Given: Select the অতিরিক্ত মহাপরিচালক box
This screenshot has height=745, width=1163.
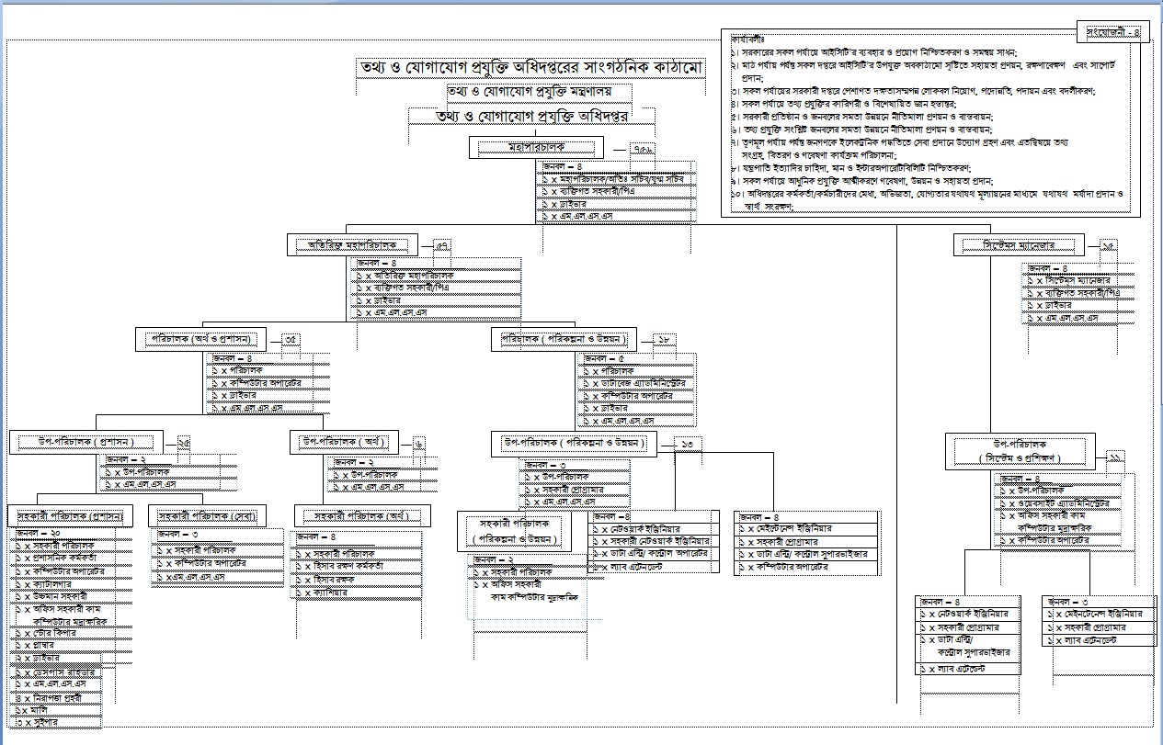Looking at the screenshot, I should pyautogui.click(x=352, y=244).
